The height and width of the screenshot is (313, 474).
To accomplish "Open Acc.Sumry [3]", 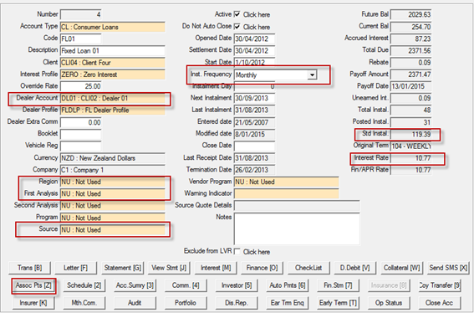I will (x=135, y=285).
